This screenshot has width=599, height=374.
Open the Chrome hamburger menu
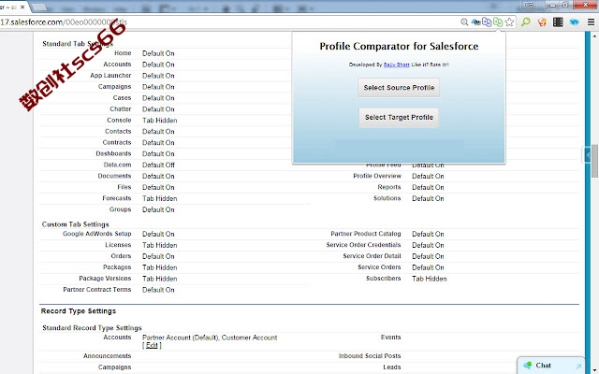point(591,22)
